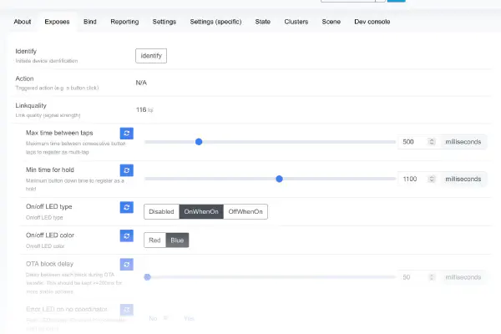
Task: Click the Max time between taps slider handle
Action: [199, 142]
